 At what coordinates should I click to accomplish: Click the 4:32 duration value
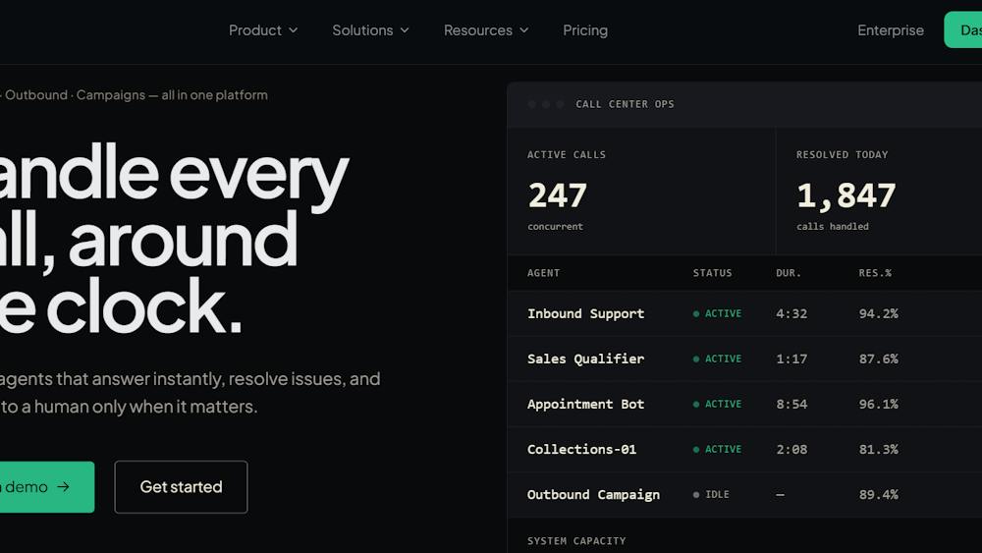point(791,313)
